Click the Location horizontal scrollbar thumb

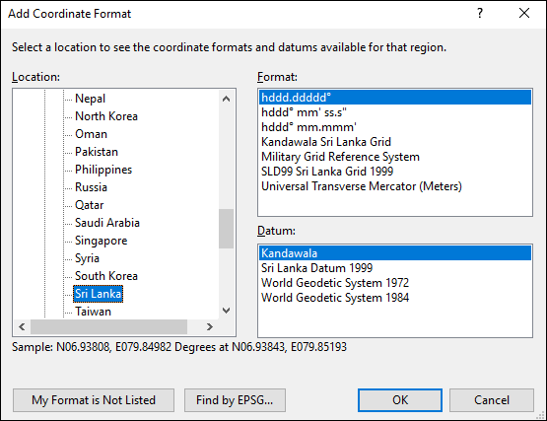[x=108, y=326]
